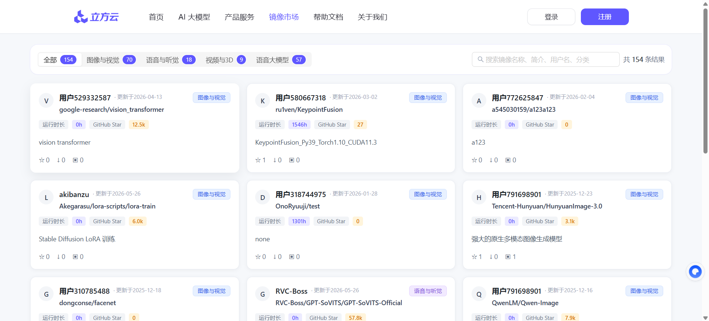Open the QwenLM/Qwen-Image link
The image size is (709, 321).
(x=525, y=303)
